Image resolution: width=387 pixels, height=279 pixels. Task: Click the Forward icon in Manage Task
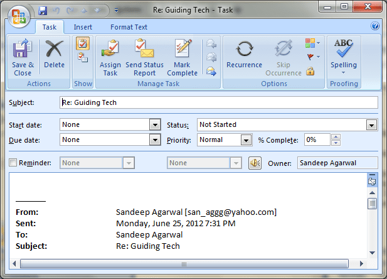click(x=211, y=71)
